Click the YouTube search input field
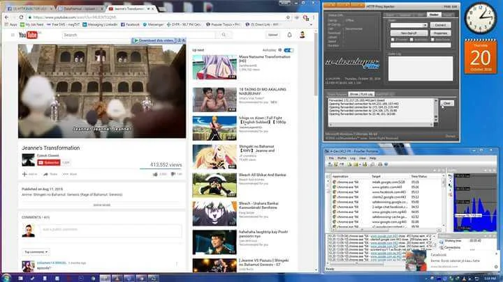Screen dimensions: 503x282 coord(139,35)
